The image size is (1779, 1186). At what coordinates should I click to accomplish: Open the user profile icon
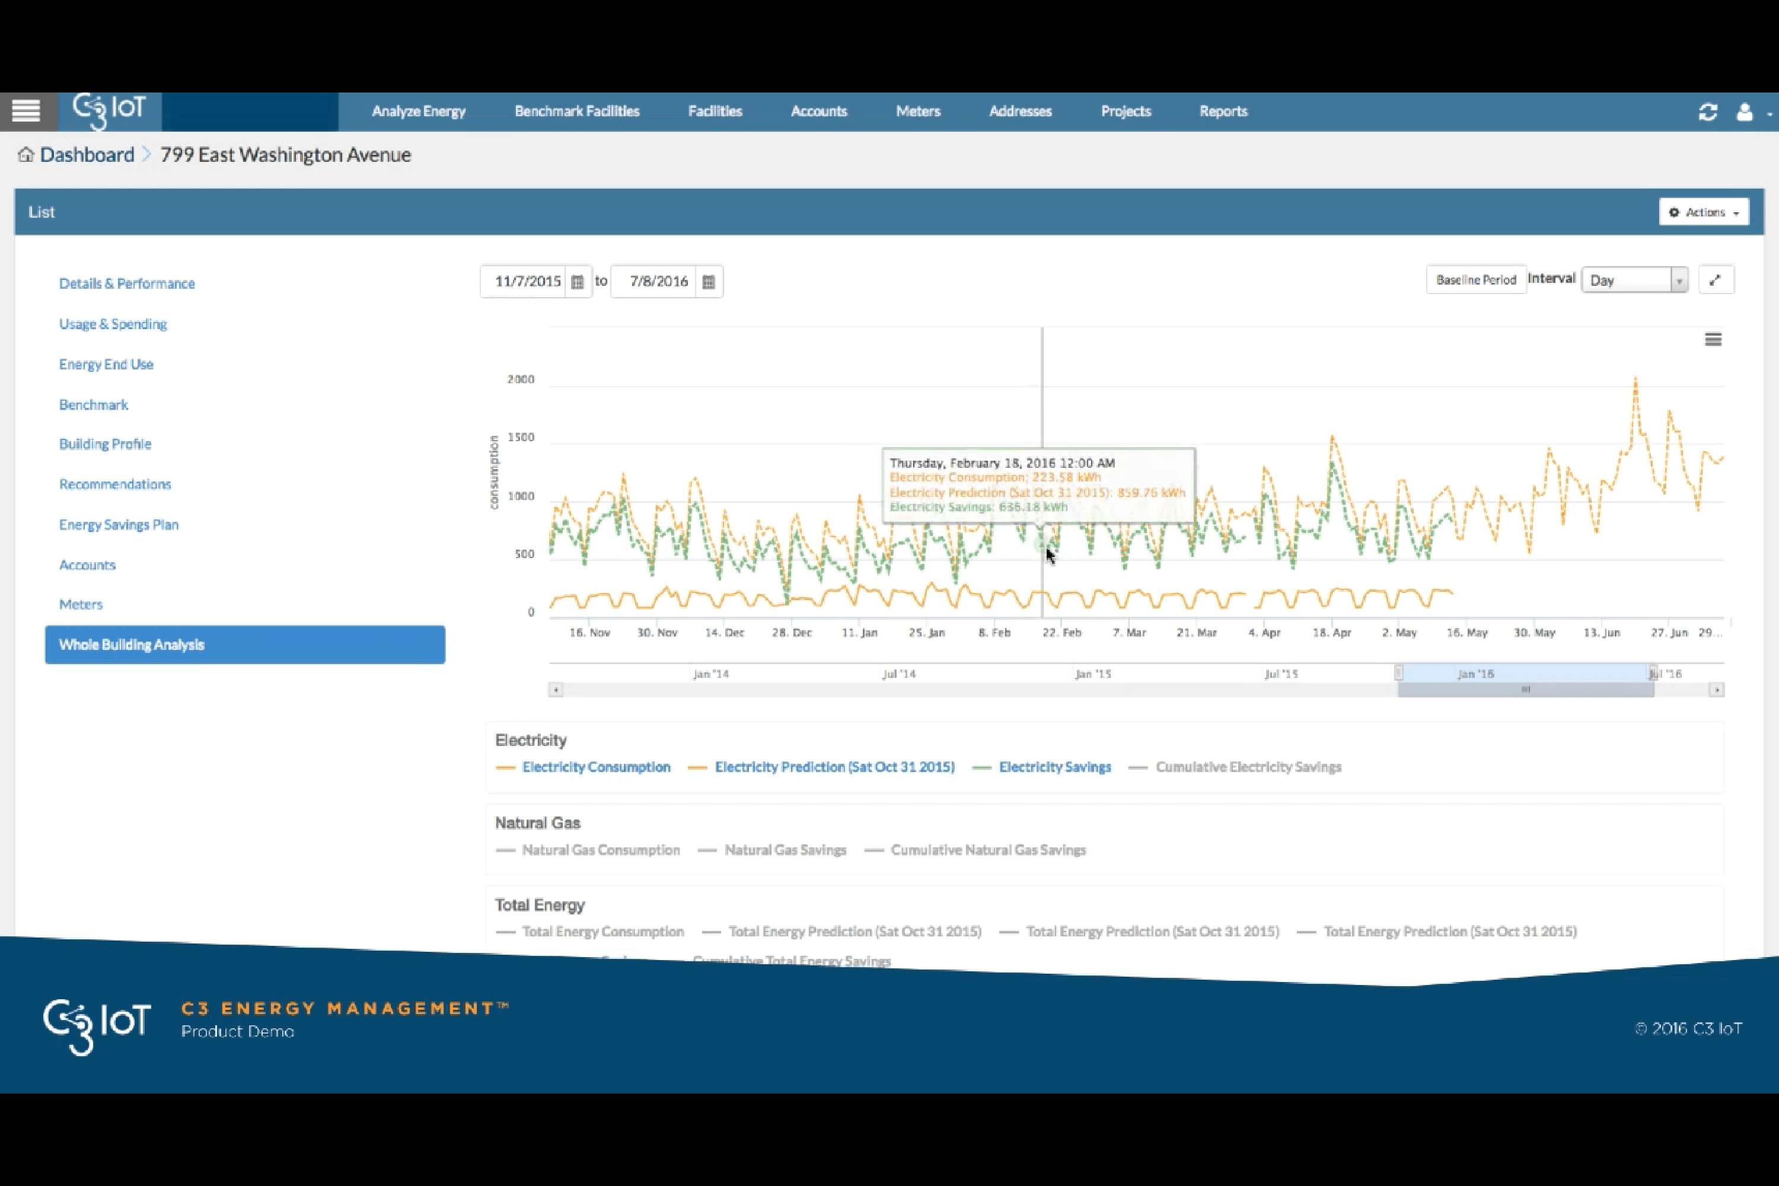point(1744,112)
